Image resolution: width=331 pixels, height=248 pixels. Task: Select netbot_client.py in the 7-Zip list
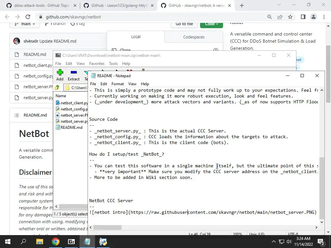point(72,103)
